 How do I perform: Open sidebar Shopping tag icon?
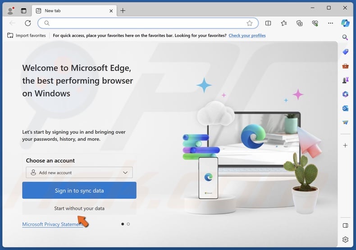tap(345, 51)
